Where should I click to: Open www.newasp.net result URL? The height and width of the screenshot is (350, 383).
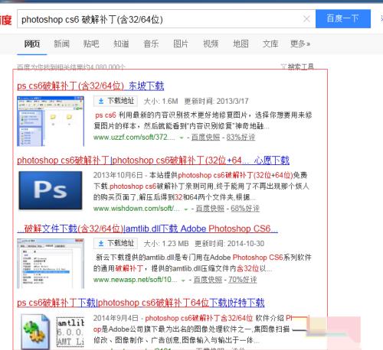pyautogui.click(x=135, y=280)
